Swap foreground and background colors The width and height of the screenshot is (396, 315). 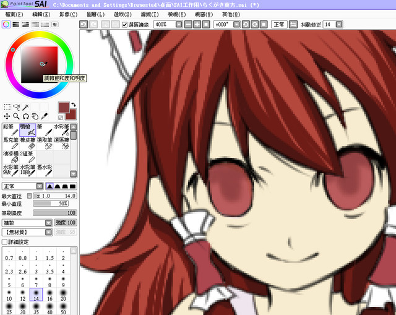pos(74,105)
